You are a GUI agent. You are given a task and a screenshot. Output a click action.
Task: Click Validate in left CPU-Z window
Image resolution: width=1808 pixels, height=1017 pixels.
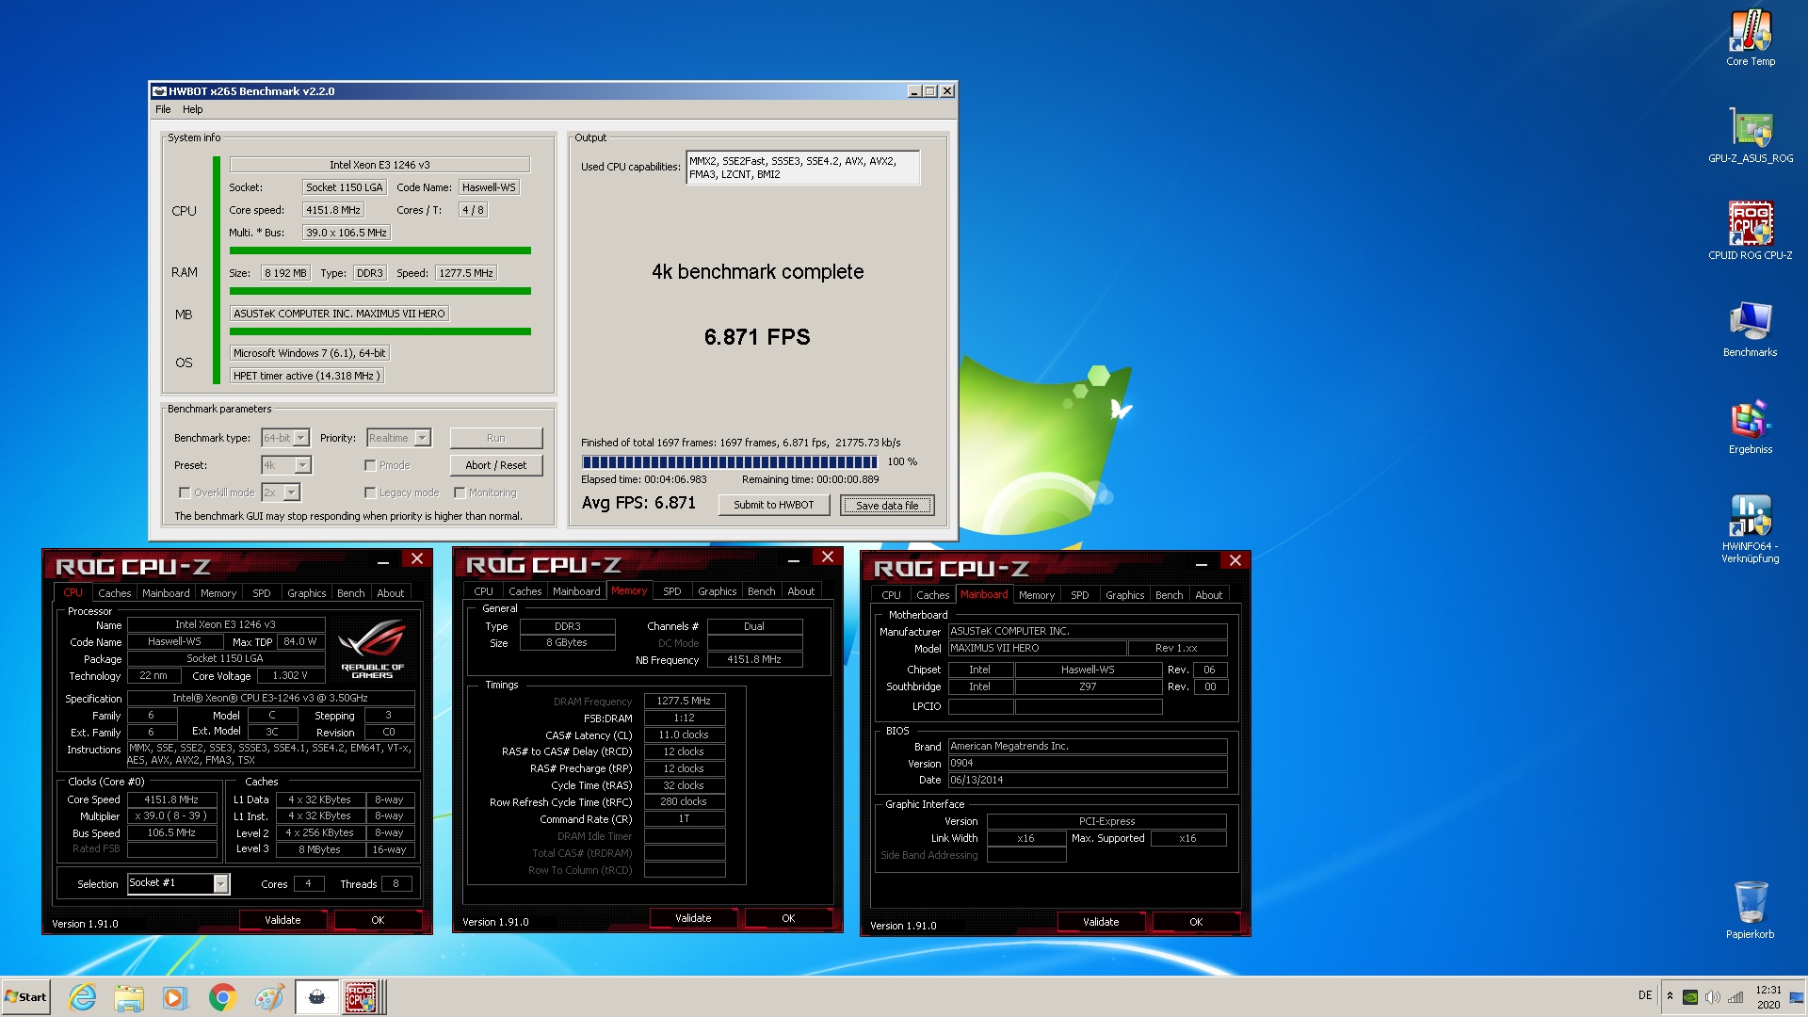(282, 920)
